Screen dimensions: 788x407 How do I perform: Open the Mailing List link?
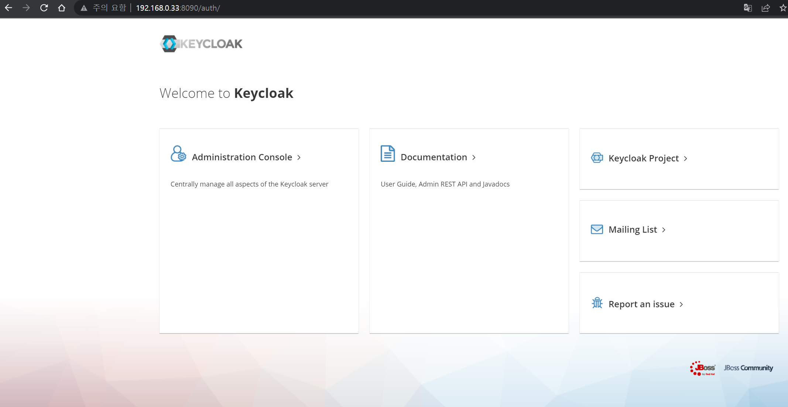(633, 230)
